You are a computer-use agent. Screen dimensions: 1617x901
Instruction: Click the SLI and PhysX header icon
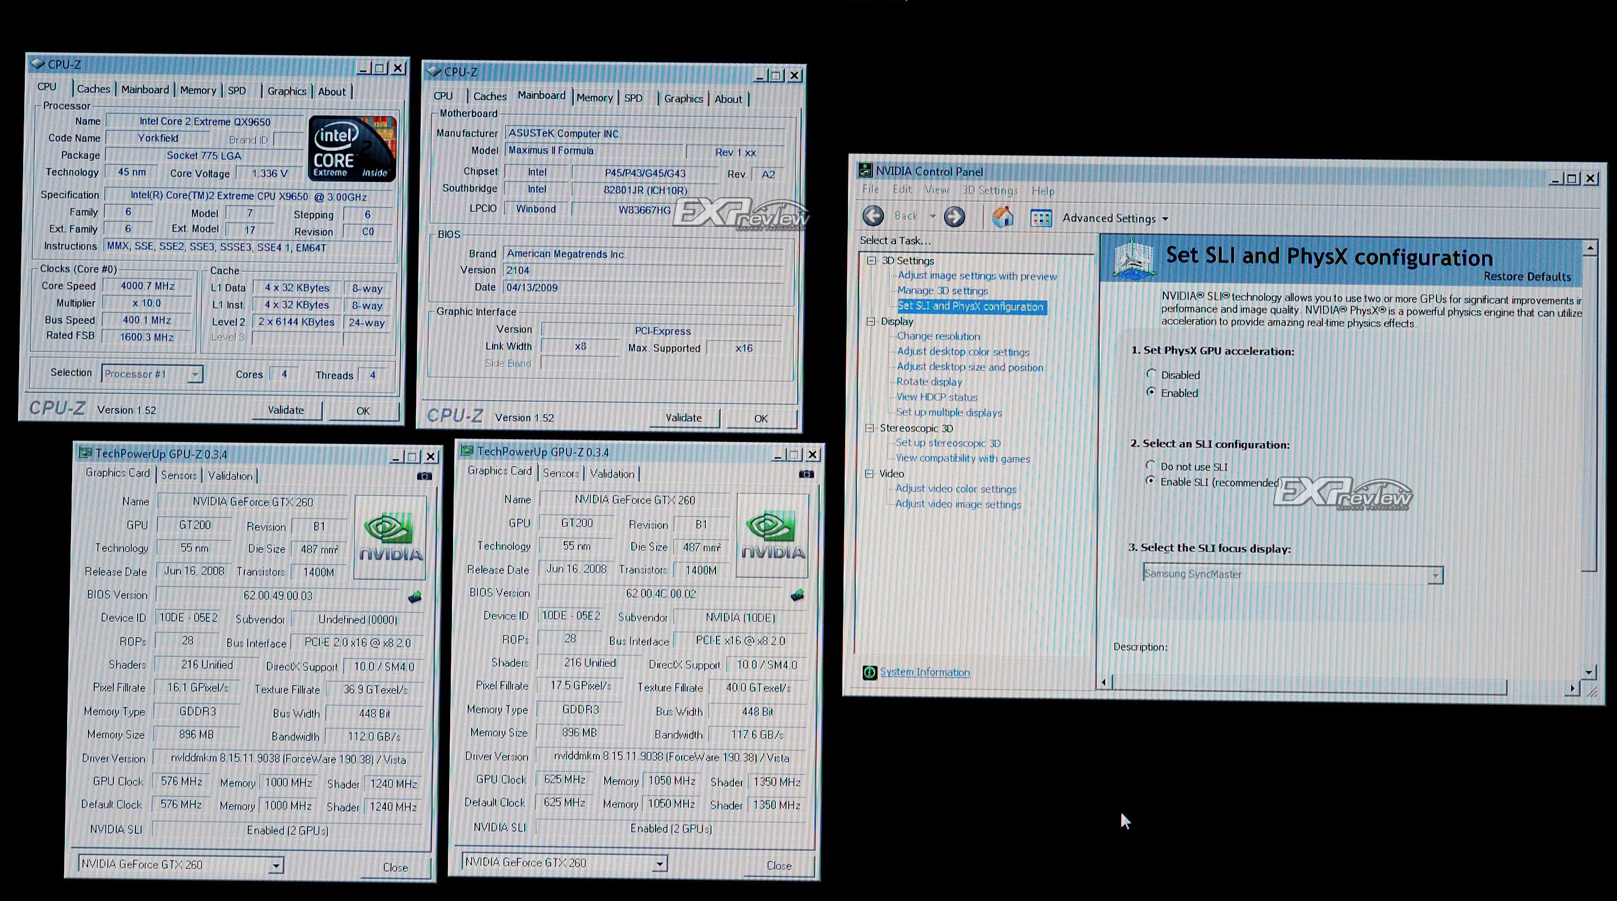1133,258
